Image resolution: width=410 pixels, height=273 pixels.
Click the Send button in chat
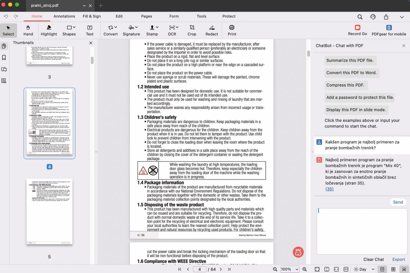[398, 202]
